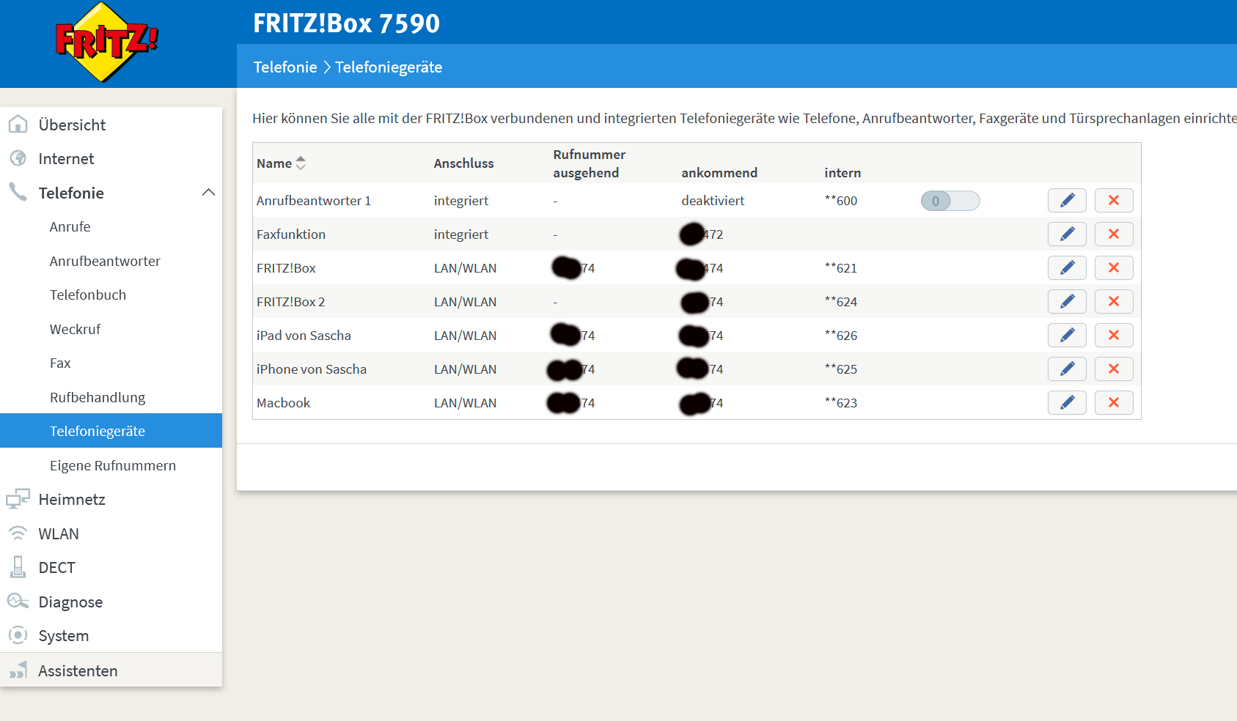Screen dimensions: 1237x721
Task: Select the Anrufbeantworter 1 name cell
Action: coord(314,201)
